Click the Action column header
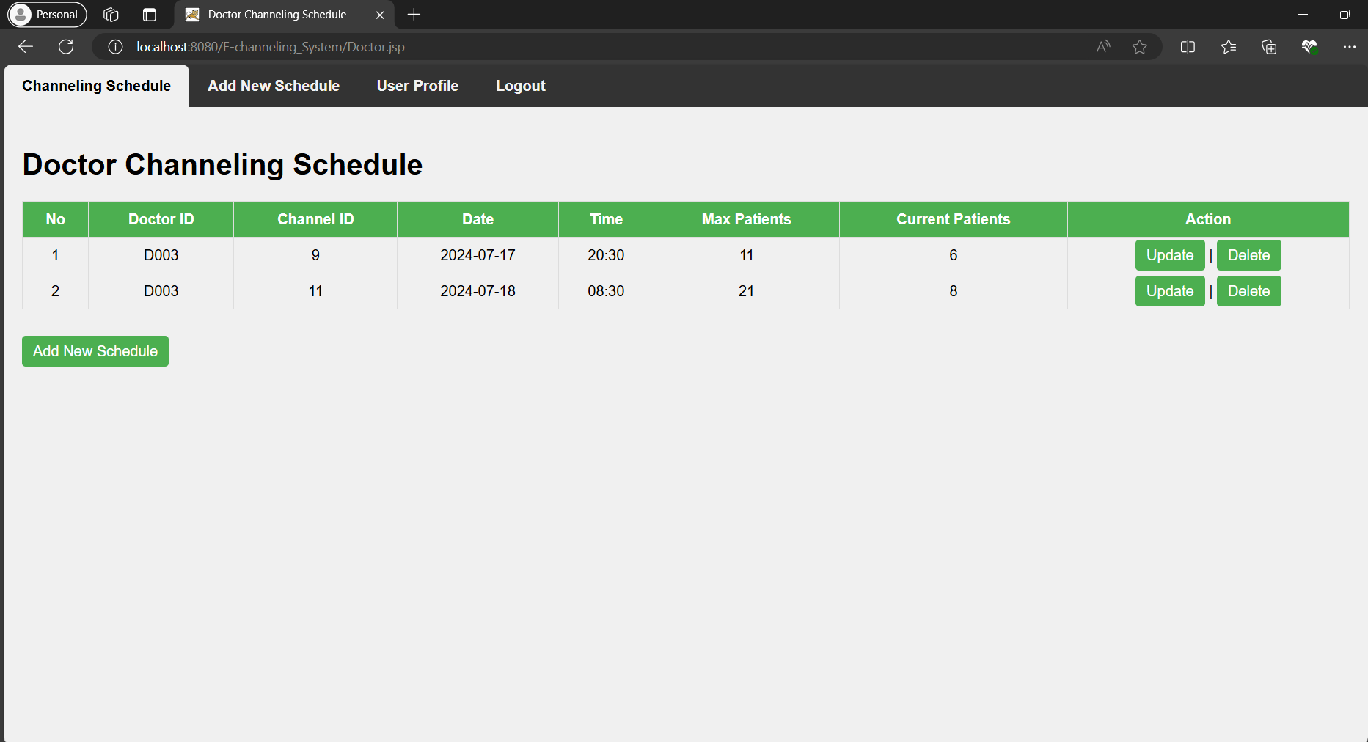Screen dimensions: 1368x742 [1208, 219]
